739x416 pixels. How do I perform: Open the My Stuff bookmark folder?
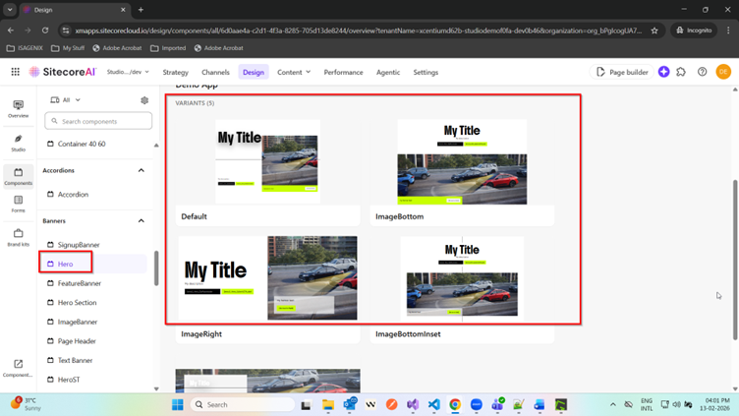point(68,48)
